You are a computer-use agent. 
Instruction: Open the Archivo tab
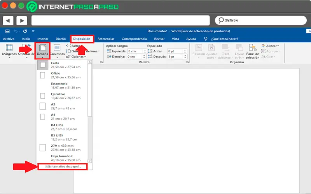(9, 39)
